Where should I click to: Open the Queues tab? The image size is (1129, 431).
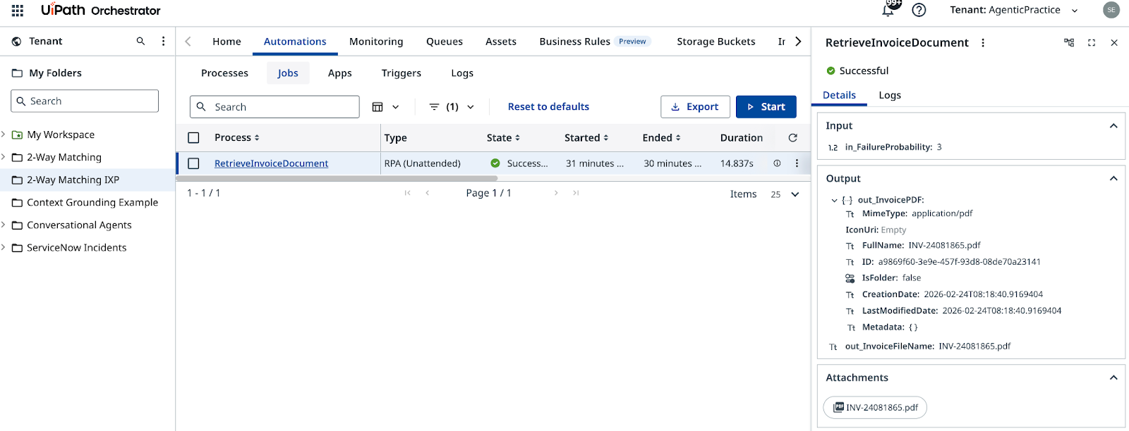(x=445, y=42)
